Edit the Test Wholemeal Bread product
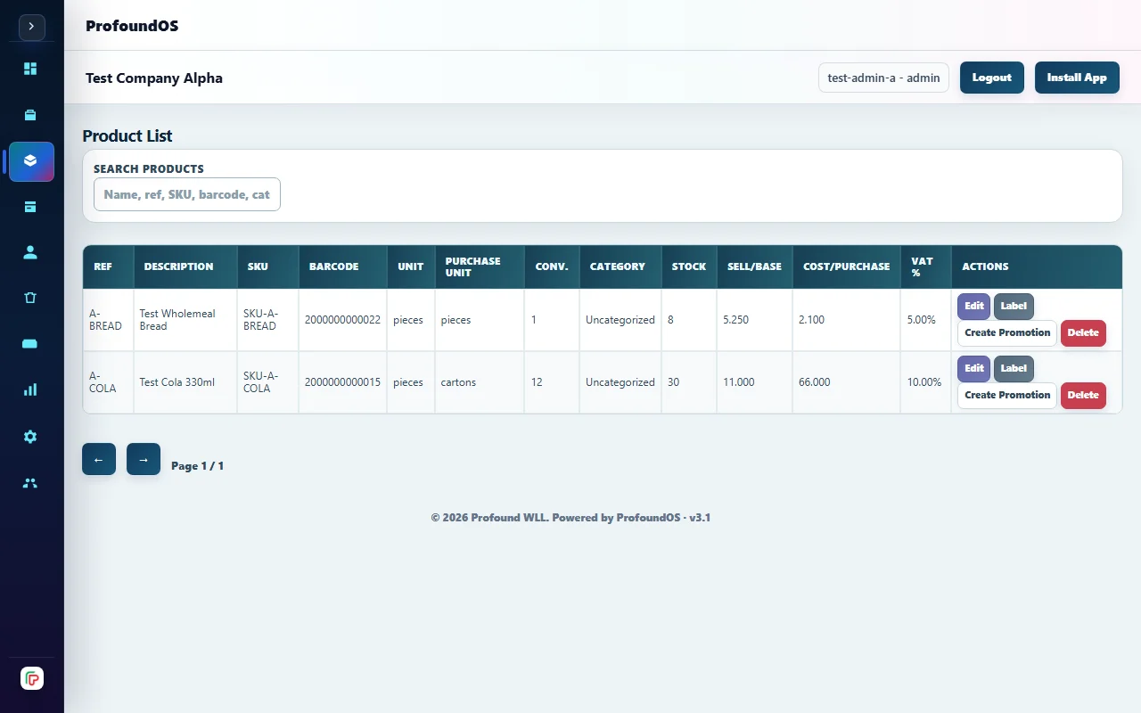Image resolution: width=1141 pixels, height=713 pixels. (x=973, y=306)
